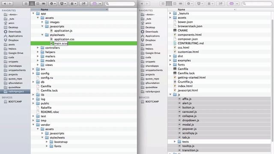Click search field in right window
274x154 pixels.
257,3
